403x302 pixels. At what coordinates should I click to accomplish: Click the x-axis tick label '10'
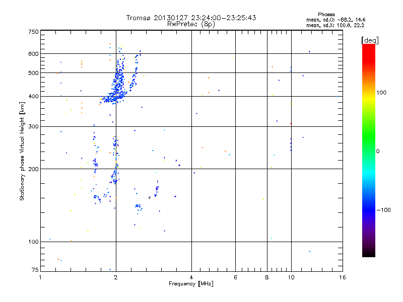click(x=291, y=277)
